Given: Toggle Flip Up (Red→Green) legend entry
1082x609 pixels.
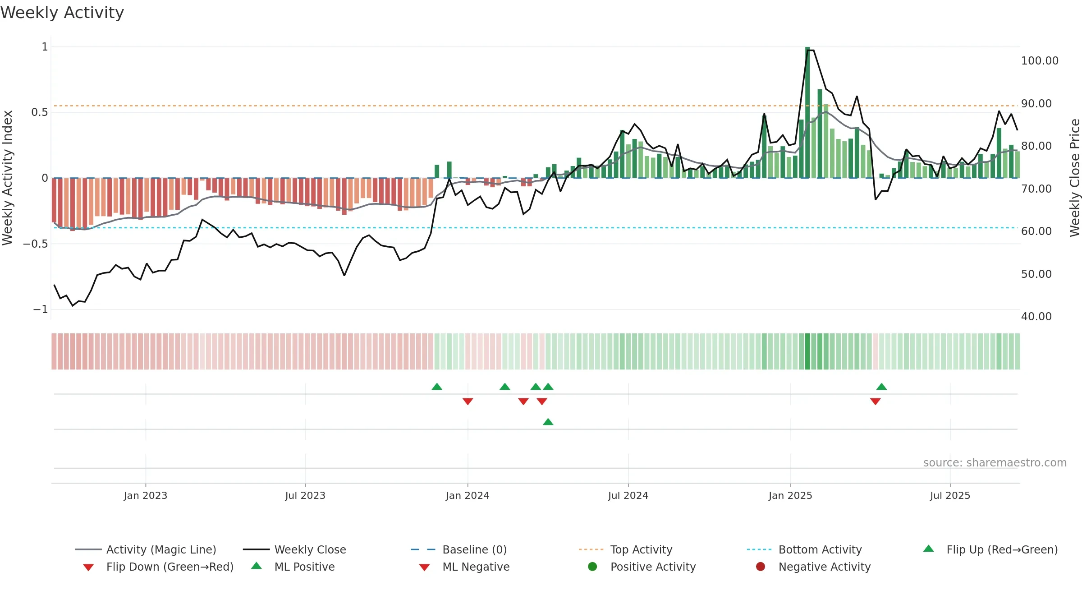Looking at the screenshot, I should (990, 549).
